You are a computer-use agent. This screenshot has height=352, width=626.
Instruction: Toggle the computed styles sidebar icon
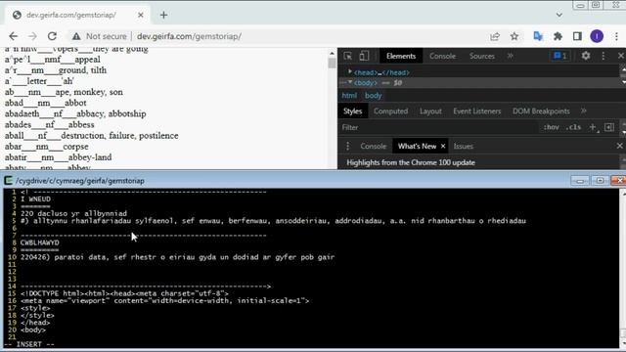point(609,127)
